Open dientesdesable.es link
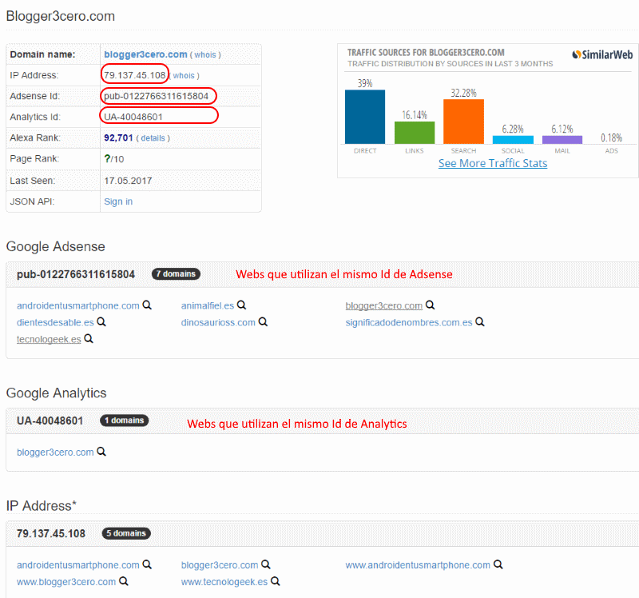The image size is (639, 598). (x=55, y=323)
